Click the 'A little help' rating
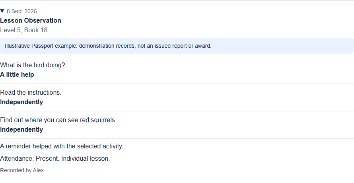Viewport: 354px width, 183px height. (x=17, y=75)
